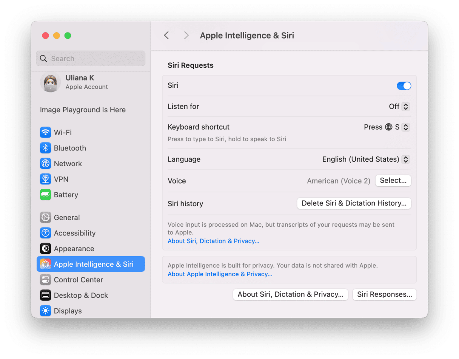Click the Displays sun icon
459x359 pixels.
point(45,311)
